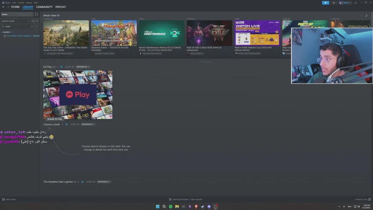Image resolution: width=373 pixels, height=210 pixels.
Task: Open Windows Start menu
Action: [x=158, y=206]
